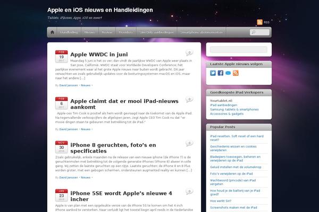Open the Facebook follow icon
The width and height of the screenshot is (319, 212).
tap(220, 73)
